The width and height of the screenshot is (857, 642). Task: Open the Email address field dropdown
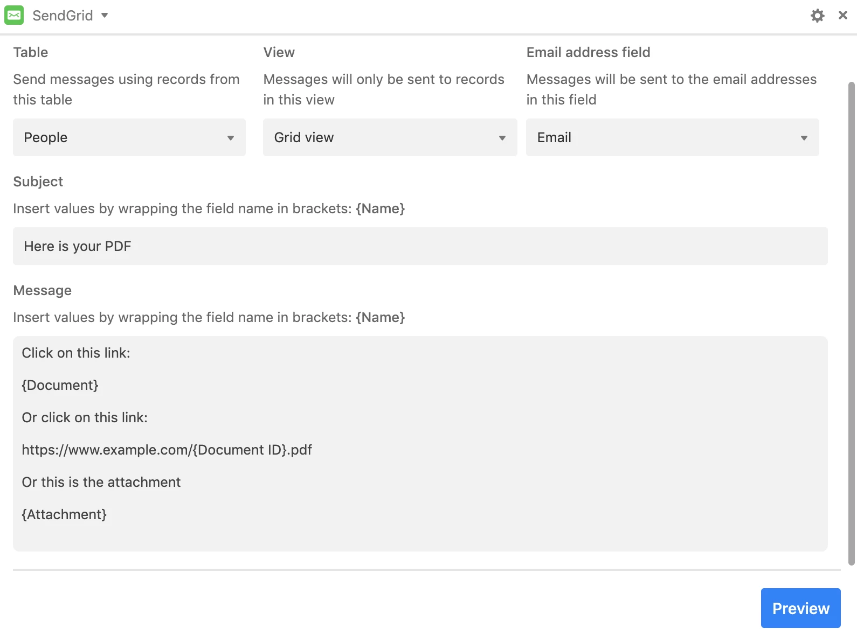(x=673, y=137)
